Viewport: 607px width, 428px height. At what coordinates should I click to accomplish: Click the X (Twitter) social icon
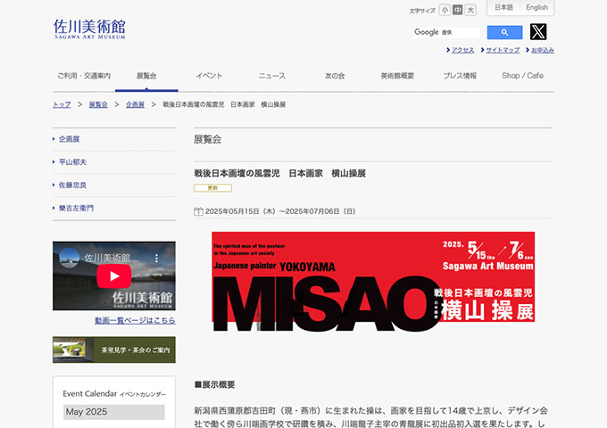538,32
